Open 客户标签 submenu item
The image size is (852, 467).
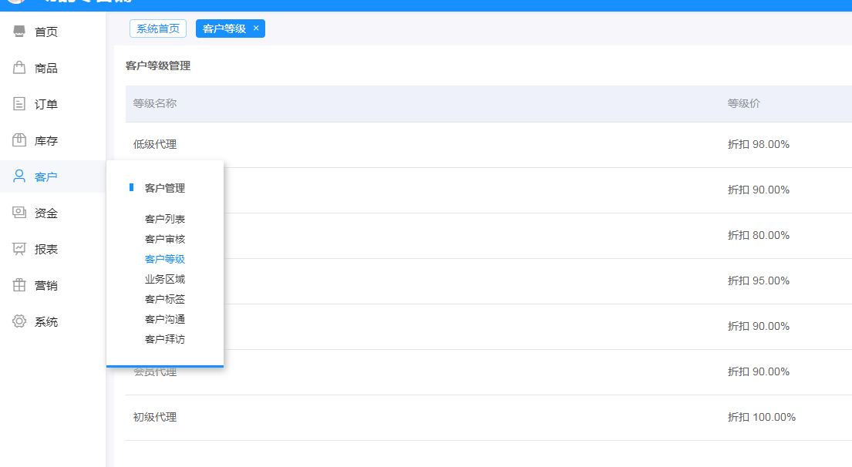click(165, 299)
